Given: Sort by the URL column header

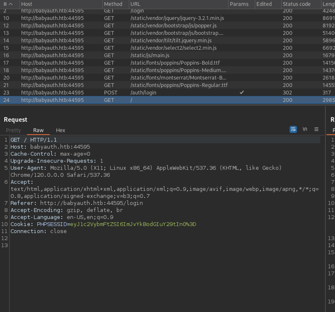Looking at the screenshot, I should coord(135,4).
